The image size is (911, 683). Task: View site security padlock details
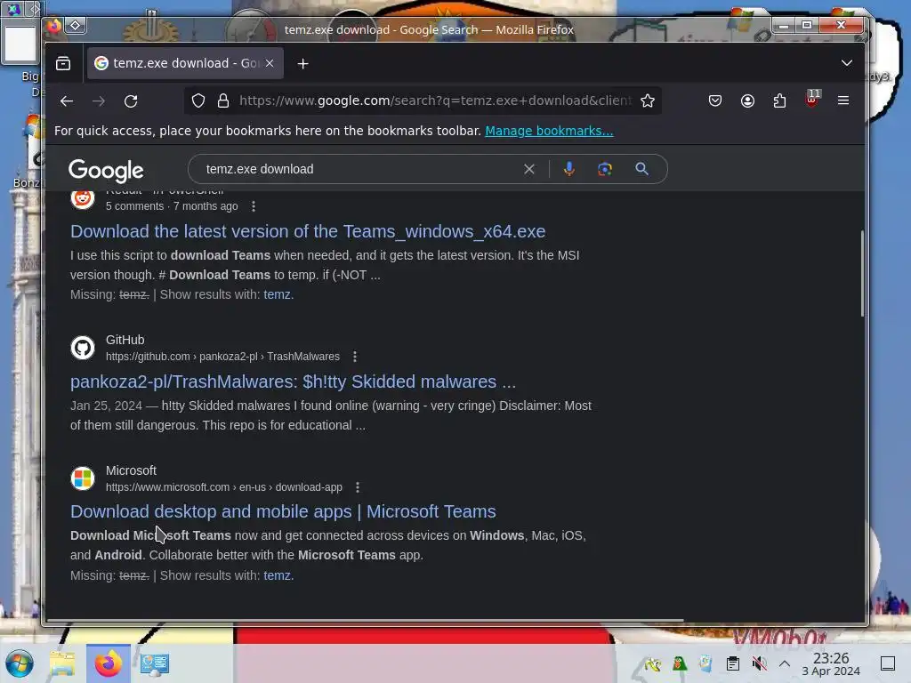223,101
